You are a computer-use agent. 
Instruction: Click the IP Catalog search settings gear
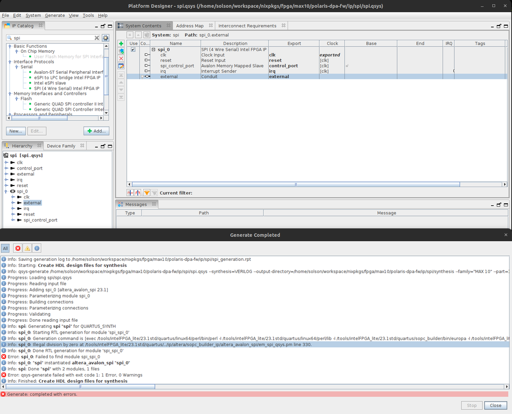coord(106,38)
